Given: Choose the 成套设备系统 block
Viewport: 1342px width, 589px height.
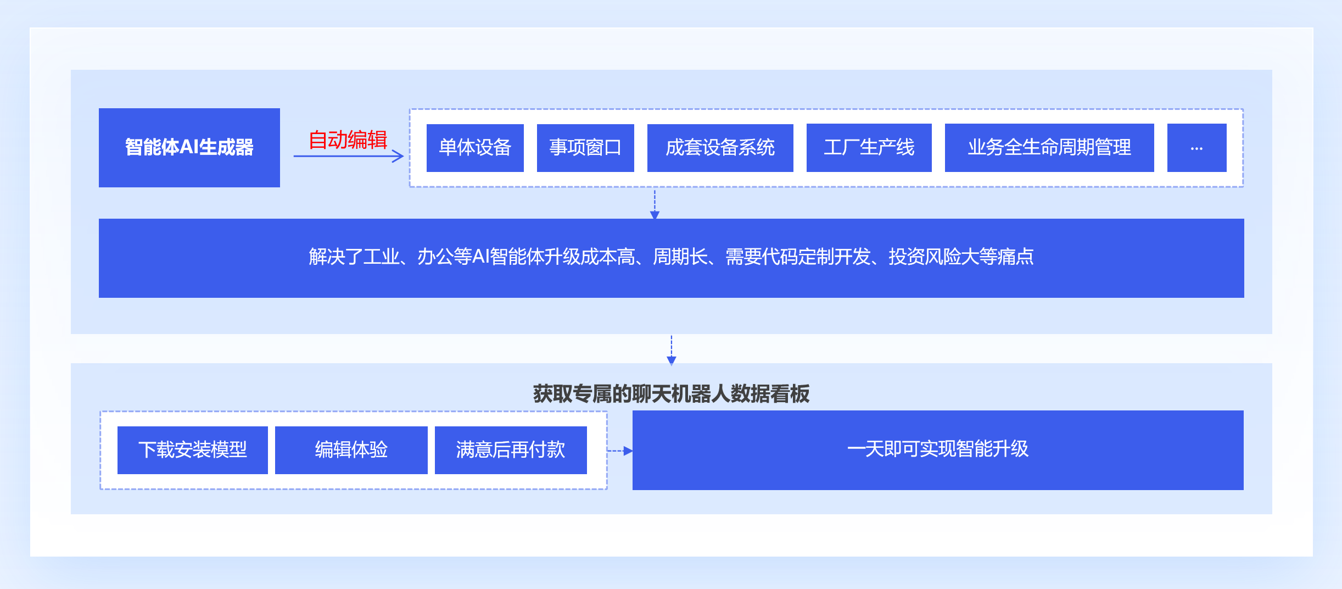Looking at the screenshot, I should pyautogui.click(x=720, y=147).
